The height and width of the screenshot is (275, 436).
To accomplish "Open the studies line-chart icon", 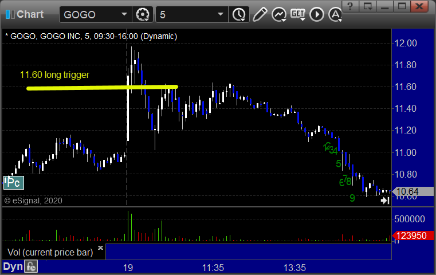I will (x=279, y=14).
